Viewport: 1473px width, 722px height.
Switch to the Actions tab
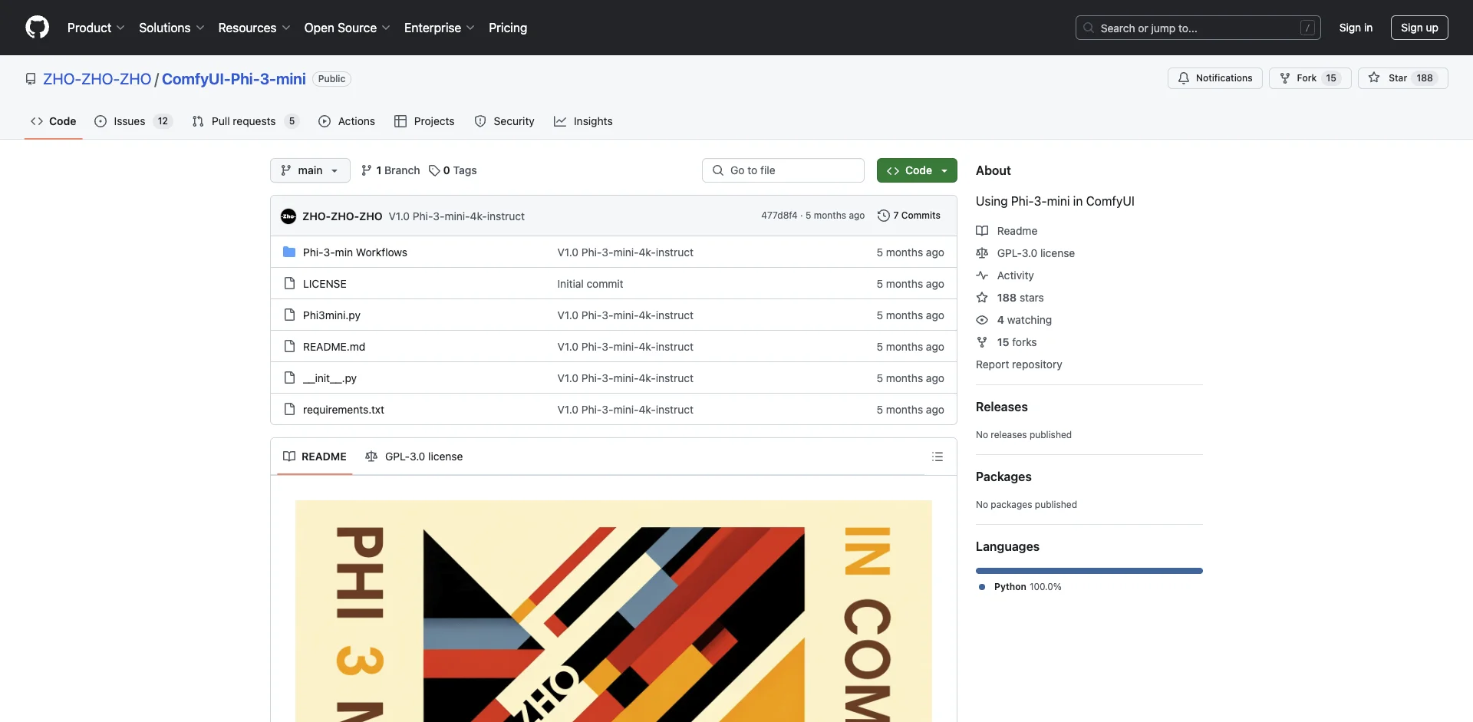[347, 121]
